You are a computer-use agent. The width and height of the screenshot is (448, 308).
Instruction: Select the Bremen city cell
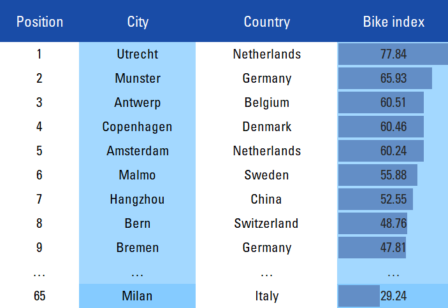point(138,248)
